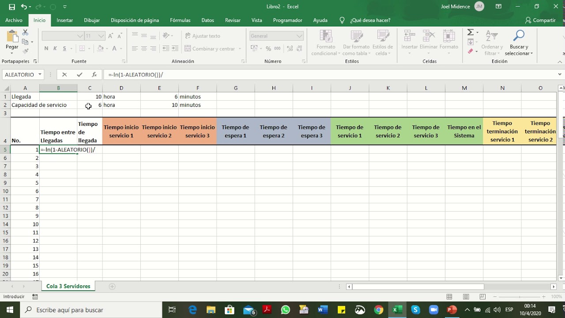The width and height of the screenshot is (565, 318).
Task: Click column B header
Action: (x=58, y=88)
